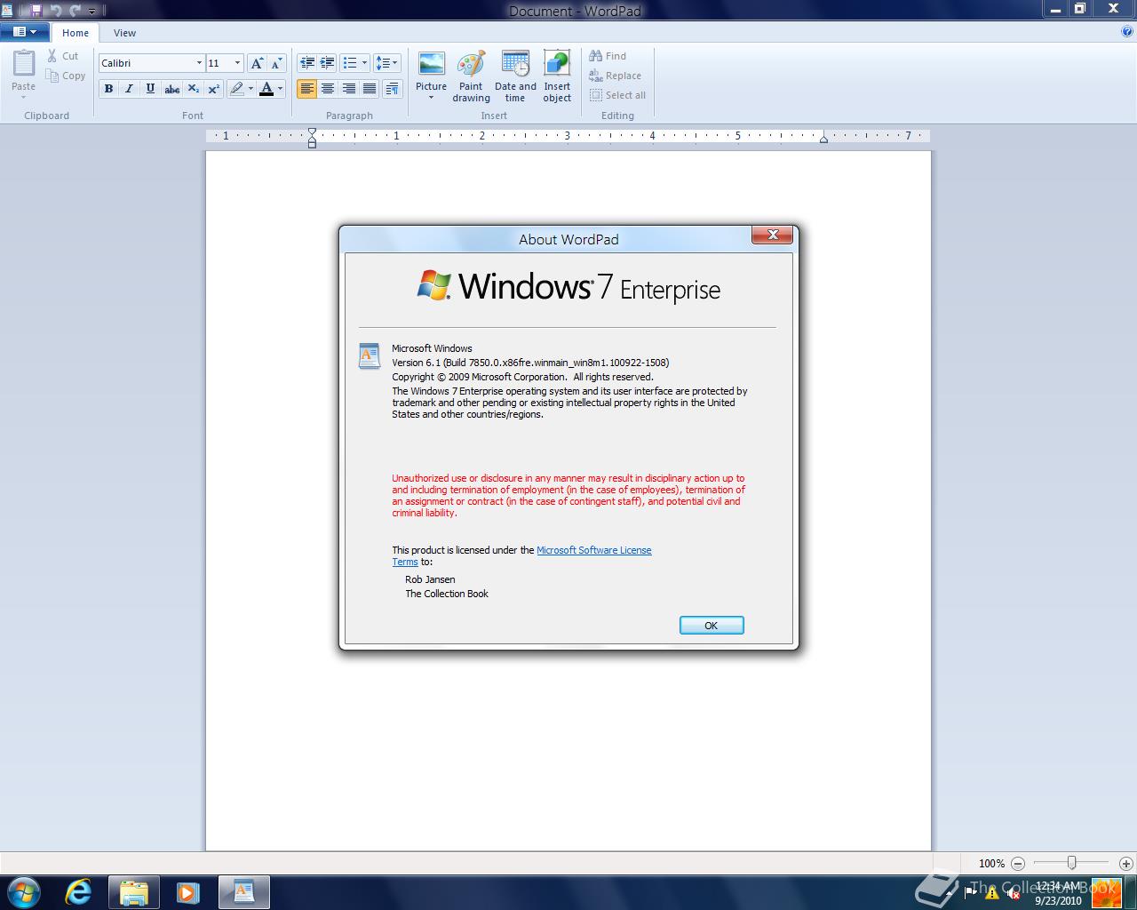This screenshot has height=910, width=1137.
Task: Apply the black text color swatch
Action: click(x=266, y=89)
